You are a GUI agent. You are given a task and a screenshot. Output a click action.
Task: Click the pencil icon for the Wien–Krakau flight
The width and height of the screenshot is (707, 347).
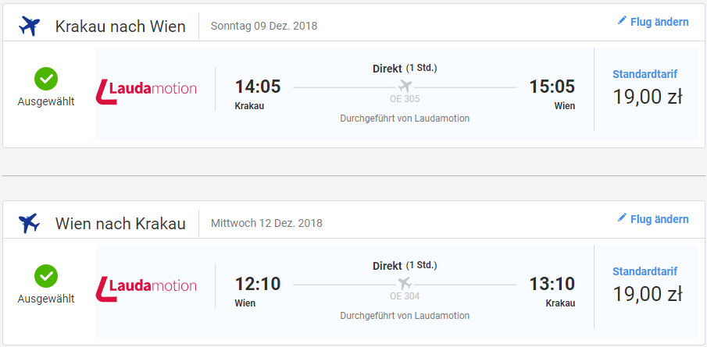(622, 218)
